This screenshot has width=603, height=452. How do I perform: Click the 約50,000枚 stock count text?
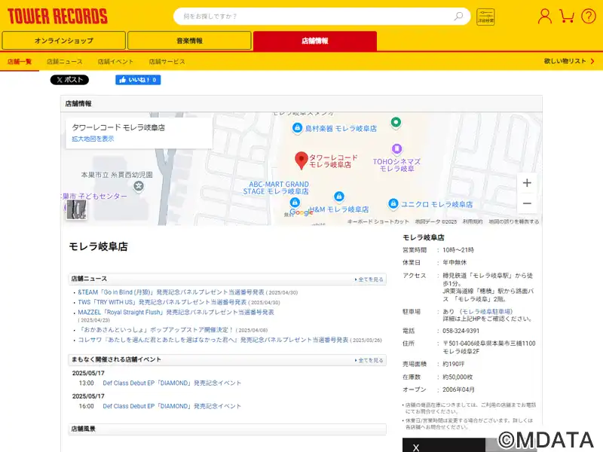(x=458, y=377)
